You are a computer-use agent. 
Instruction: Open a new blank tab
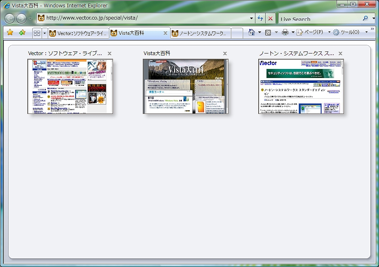[237, 33]
